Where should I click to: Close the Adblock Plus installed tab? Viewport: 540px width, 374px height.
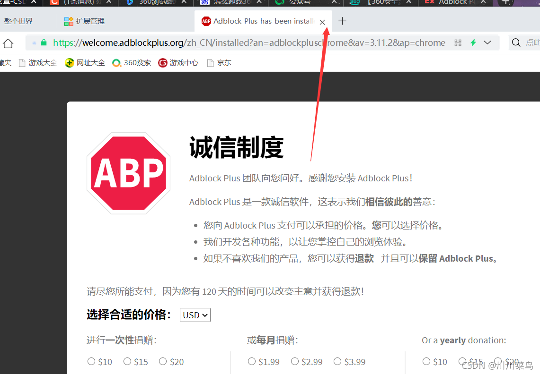[322, 22]
